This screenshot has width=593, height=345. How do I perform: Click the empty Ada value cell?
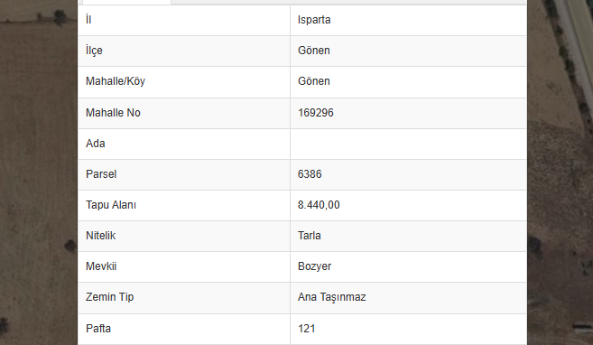click(x=409, y=145)
